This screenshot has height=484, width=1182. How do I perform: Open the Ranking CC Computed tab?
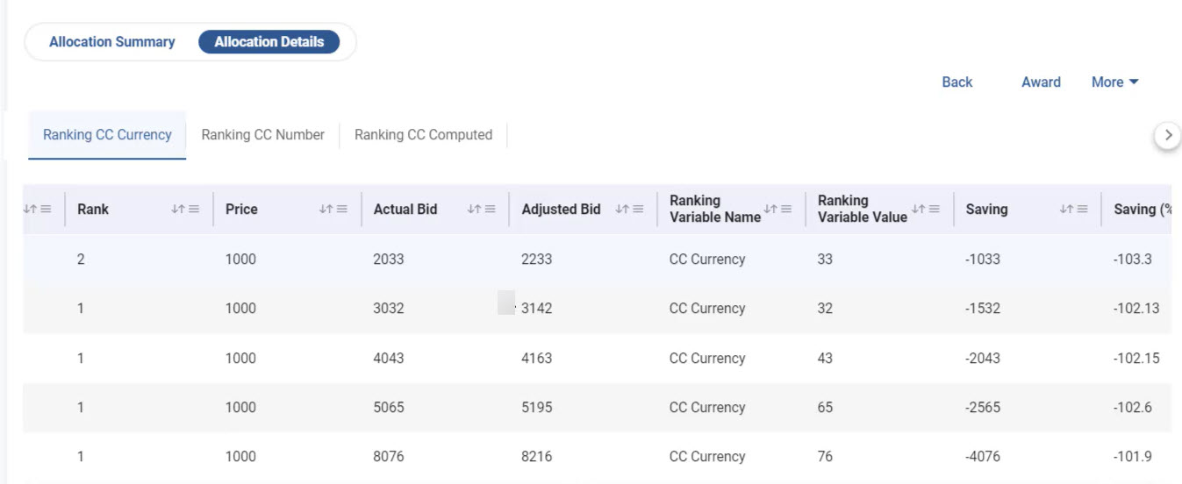423,135
